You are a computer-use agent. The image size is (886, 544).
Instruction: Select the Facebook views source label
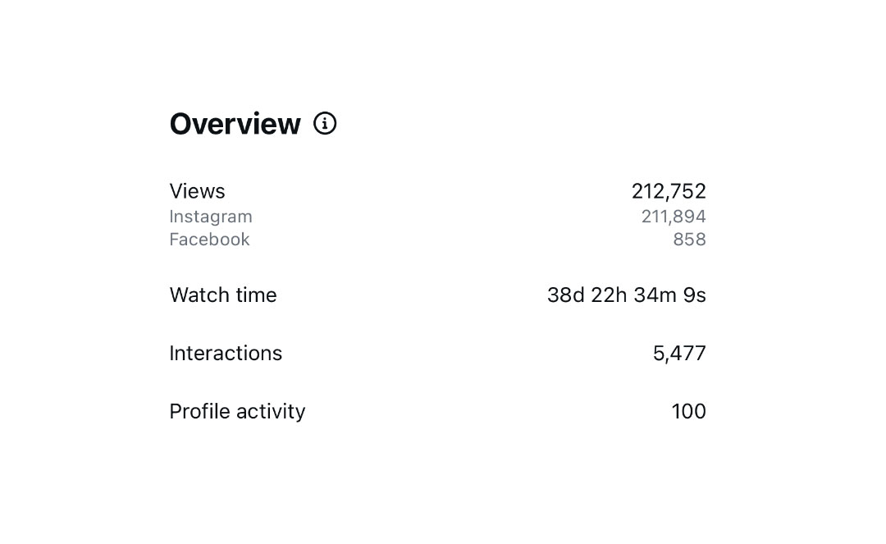click(209, 240)
